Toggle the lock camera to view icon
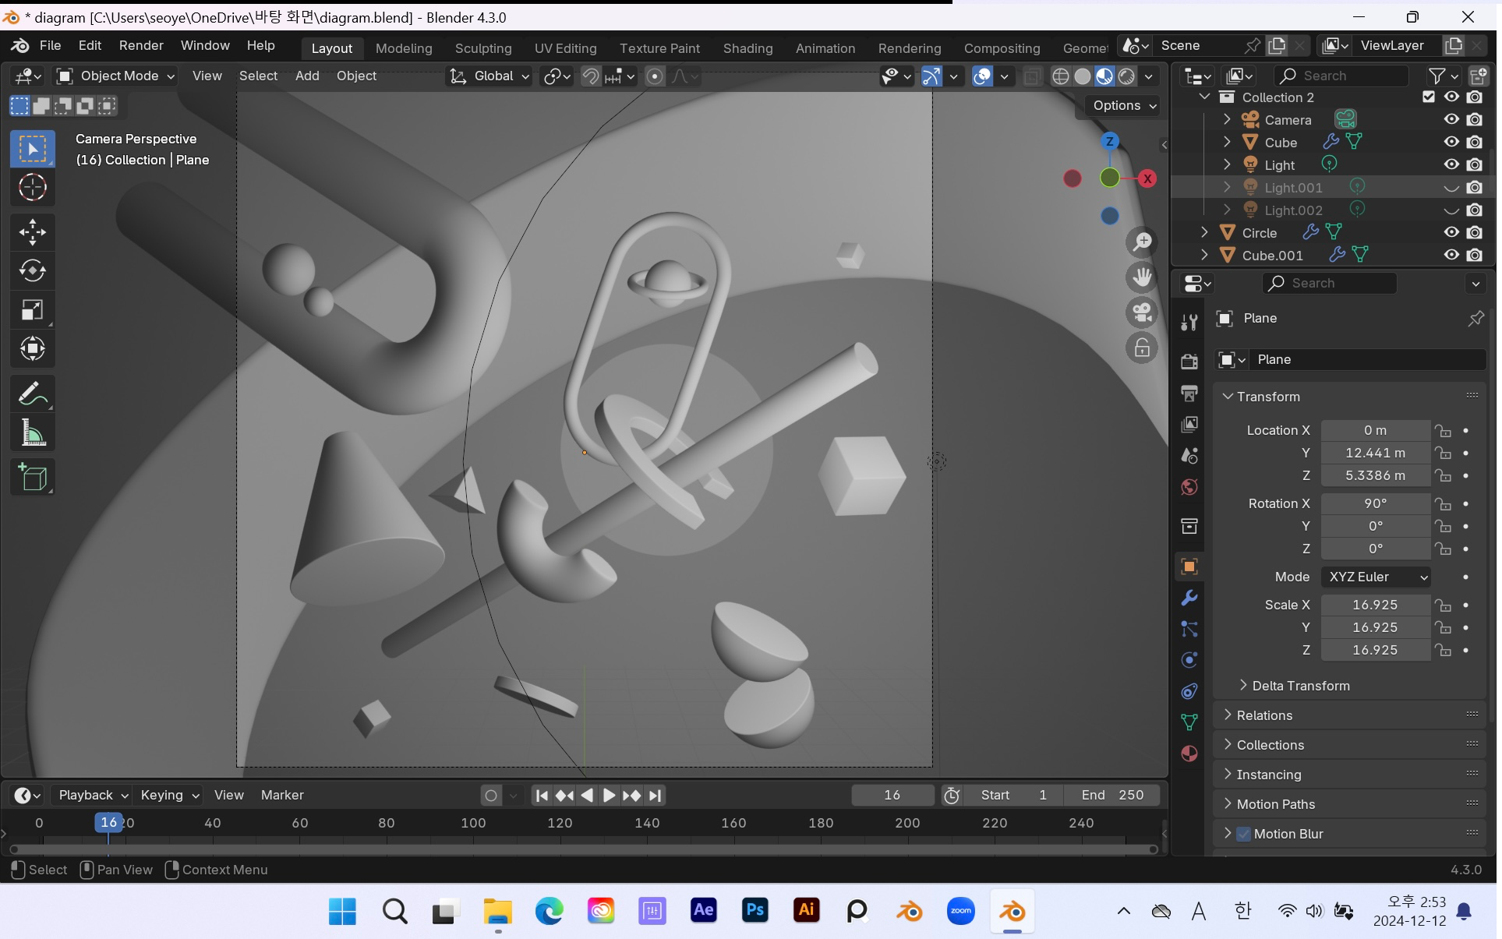 pyautogui.click(x=1142, y=348)
